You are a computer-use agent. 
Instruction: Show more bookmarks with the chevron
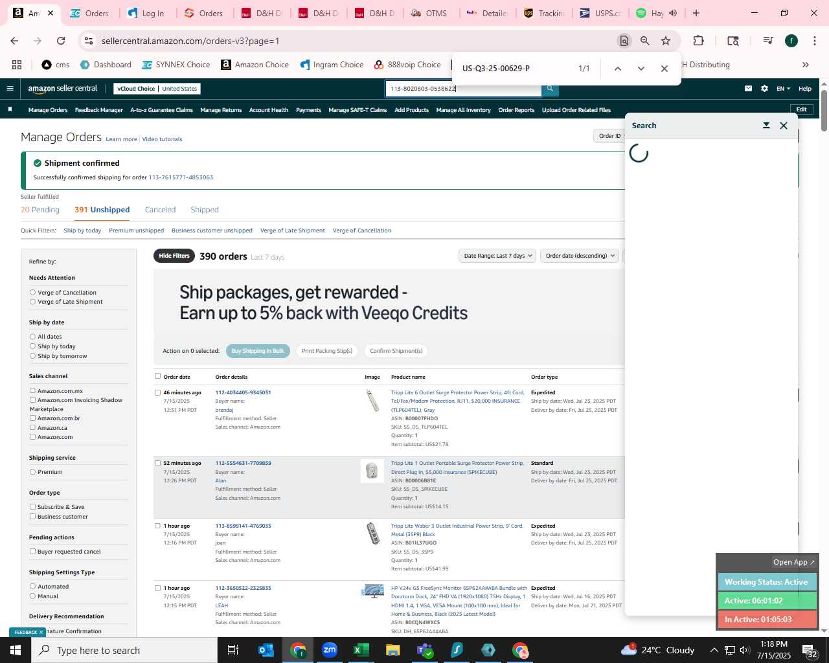(806, 65)
